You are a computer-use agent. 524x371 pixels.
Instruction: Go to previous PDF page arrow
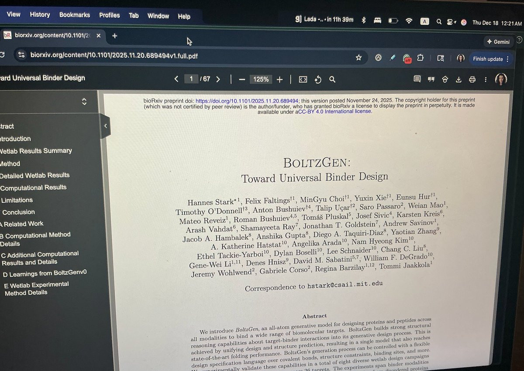point(176,79)
